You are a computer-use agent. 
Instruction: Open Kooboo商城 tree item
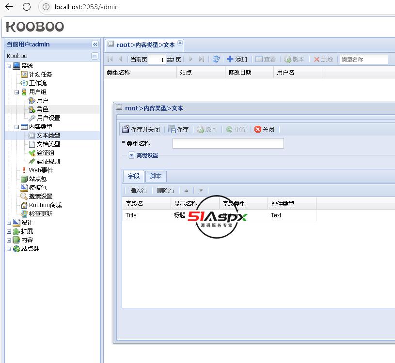point(46,205)
